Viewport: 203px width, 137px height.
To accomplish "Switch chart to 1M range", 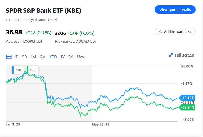I will click(33, 57).
